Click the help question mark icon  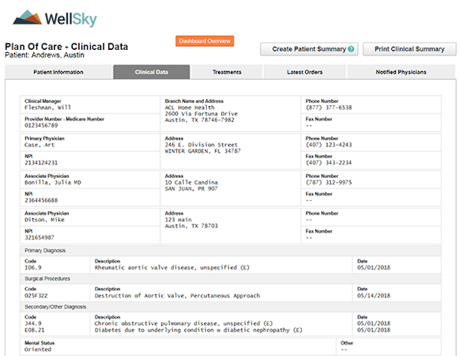pos(351,49)
